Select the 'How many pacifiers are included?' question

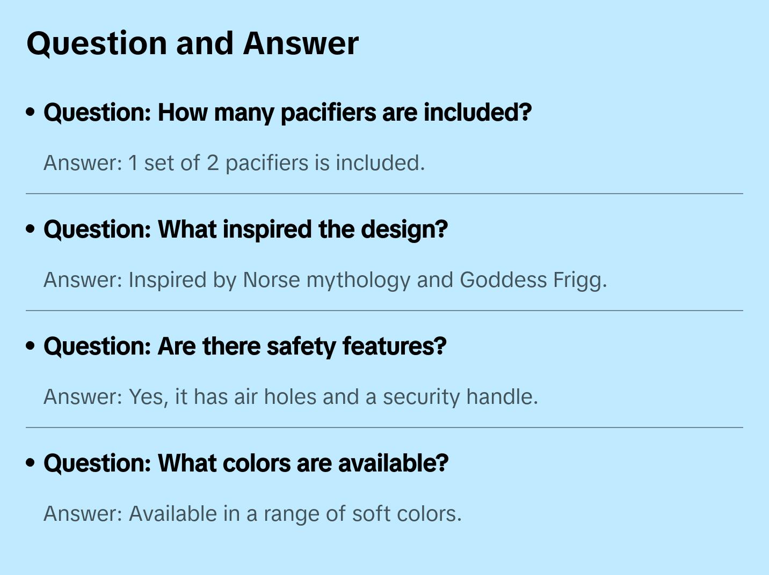[x=287, y=113]
